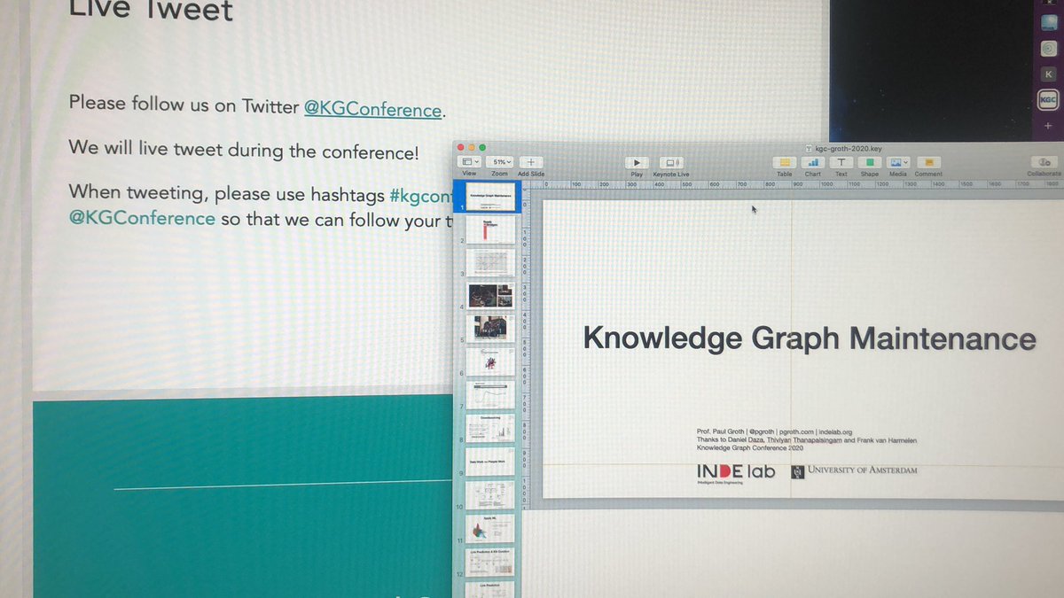Select slide 3 thumbnail in navigator
Image resolution: width=1064 pixels, height=598 pixels.
pyautogui.click(x=490, y=261)
